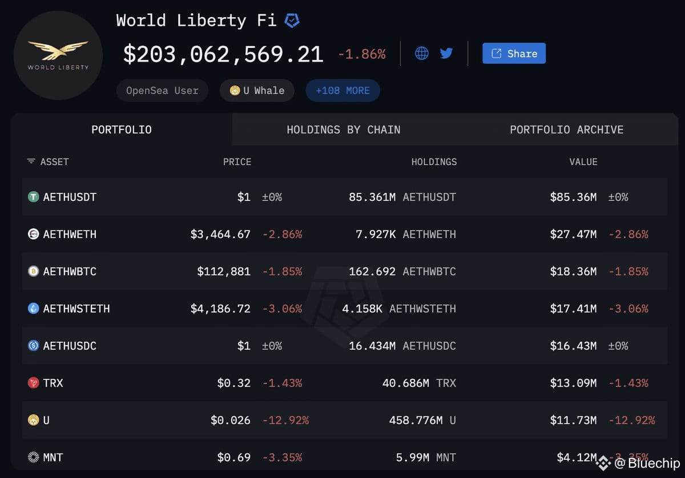Click the ASSET column filter icon

[x=31, y=161]
